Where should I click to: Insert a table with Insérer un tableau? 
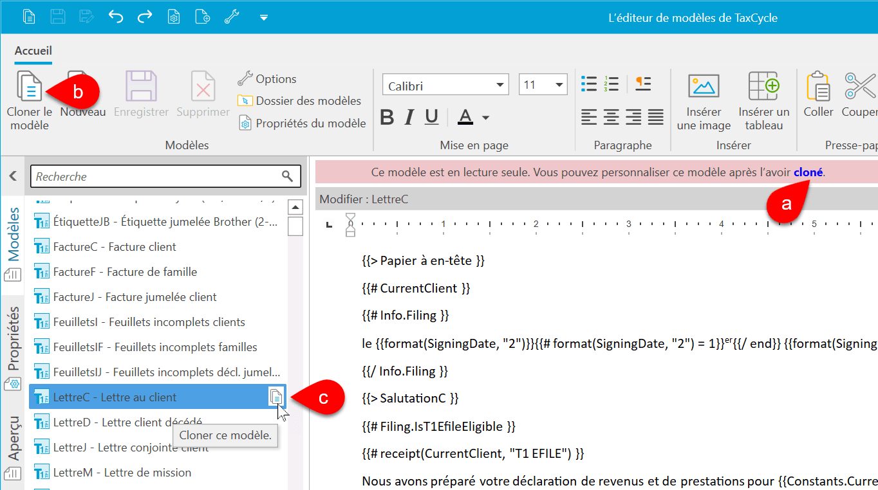(764, 88)
